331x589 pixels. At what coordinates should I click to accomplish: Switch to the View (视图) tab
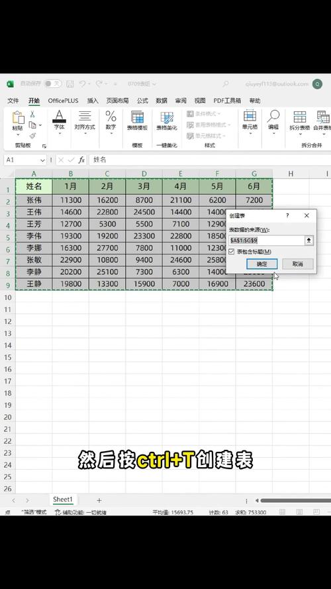coord(200,101)
